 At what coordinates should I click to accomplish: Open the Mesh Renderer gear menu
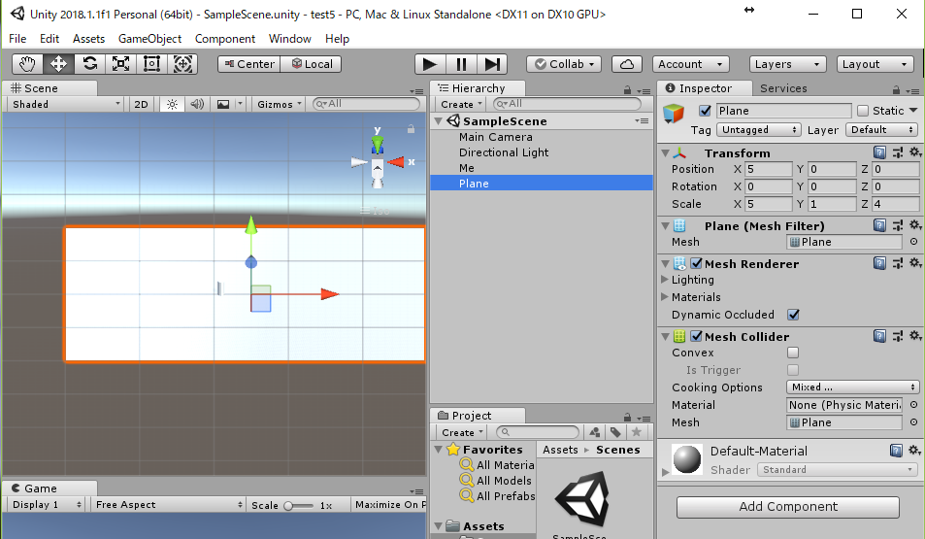pyautogui.click(x=915, y=263)
